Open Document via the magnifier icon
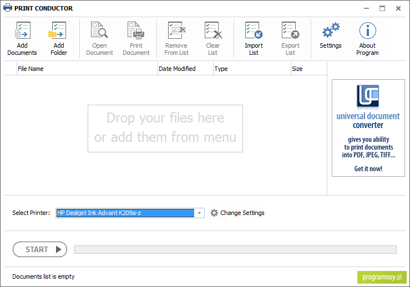 pos(99,30)
